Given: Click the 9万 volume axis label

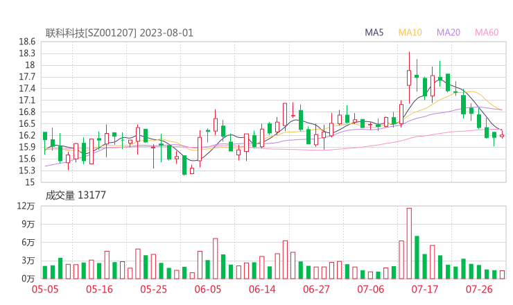Looking at the screenshot, I should pos(28,224).
